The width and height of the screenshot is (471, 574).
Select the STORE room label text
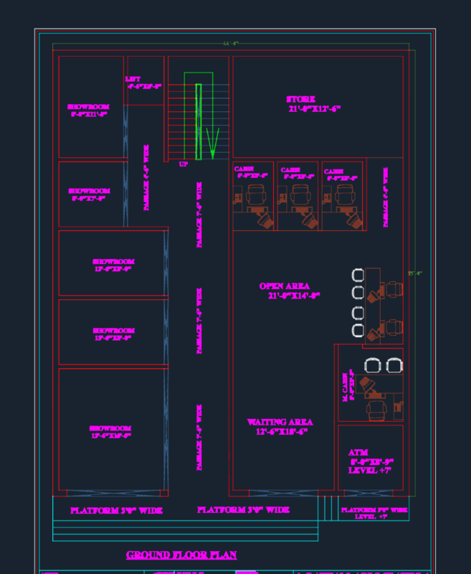pyautogui.click(x=300, y=99)
